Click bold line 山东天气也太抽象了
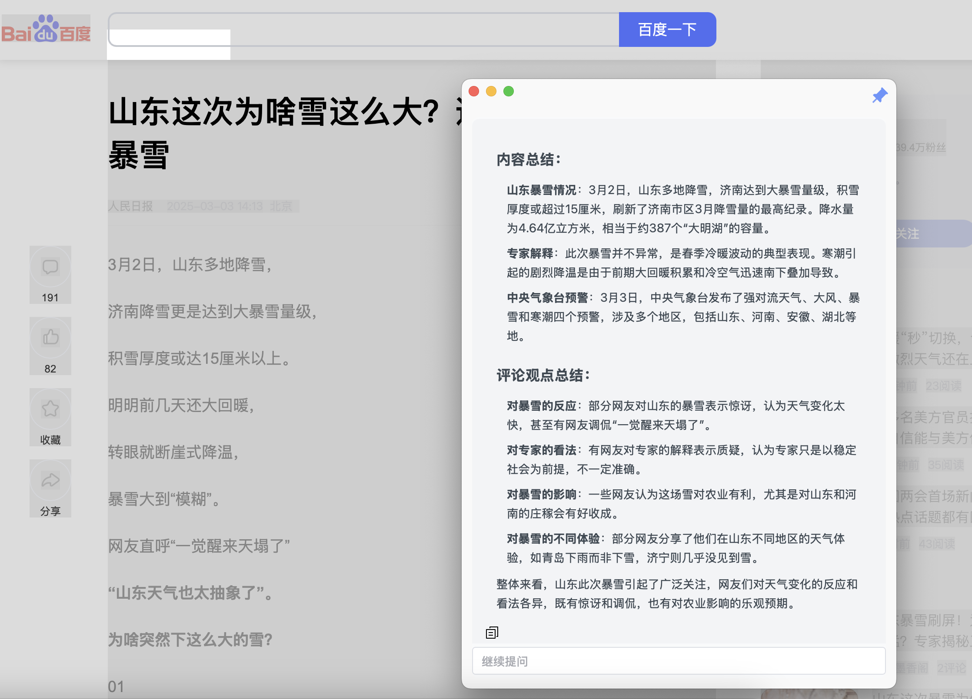Image resolution: width=972 pixels, height=699 pixels. click(x=190, y=593)
